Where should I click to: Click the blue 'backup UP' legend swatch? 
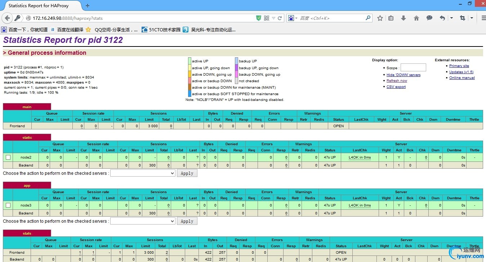pos(237,61)
